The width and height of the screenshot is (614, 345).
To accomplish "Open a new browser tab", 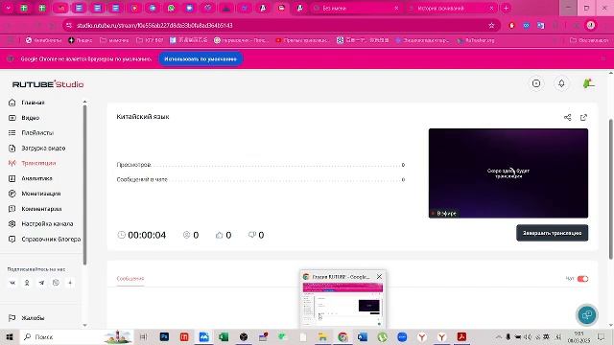I will (x=506, y=8).
